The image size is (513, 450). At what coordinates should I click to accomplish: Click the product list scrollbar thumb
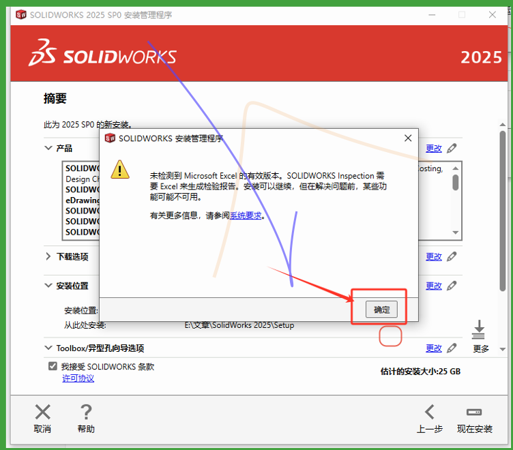(x=456, y=183)
